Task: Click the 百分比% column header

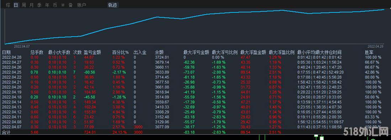Action: point(121,52)
